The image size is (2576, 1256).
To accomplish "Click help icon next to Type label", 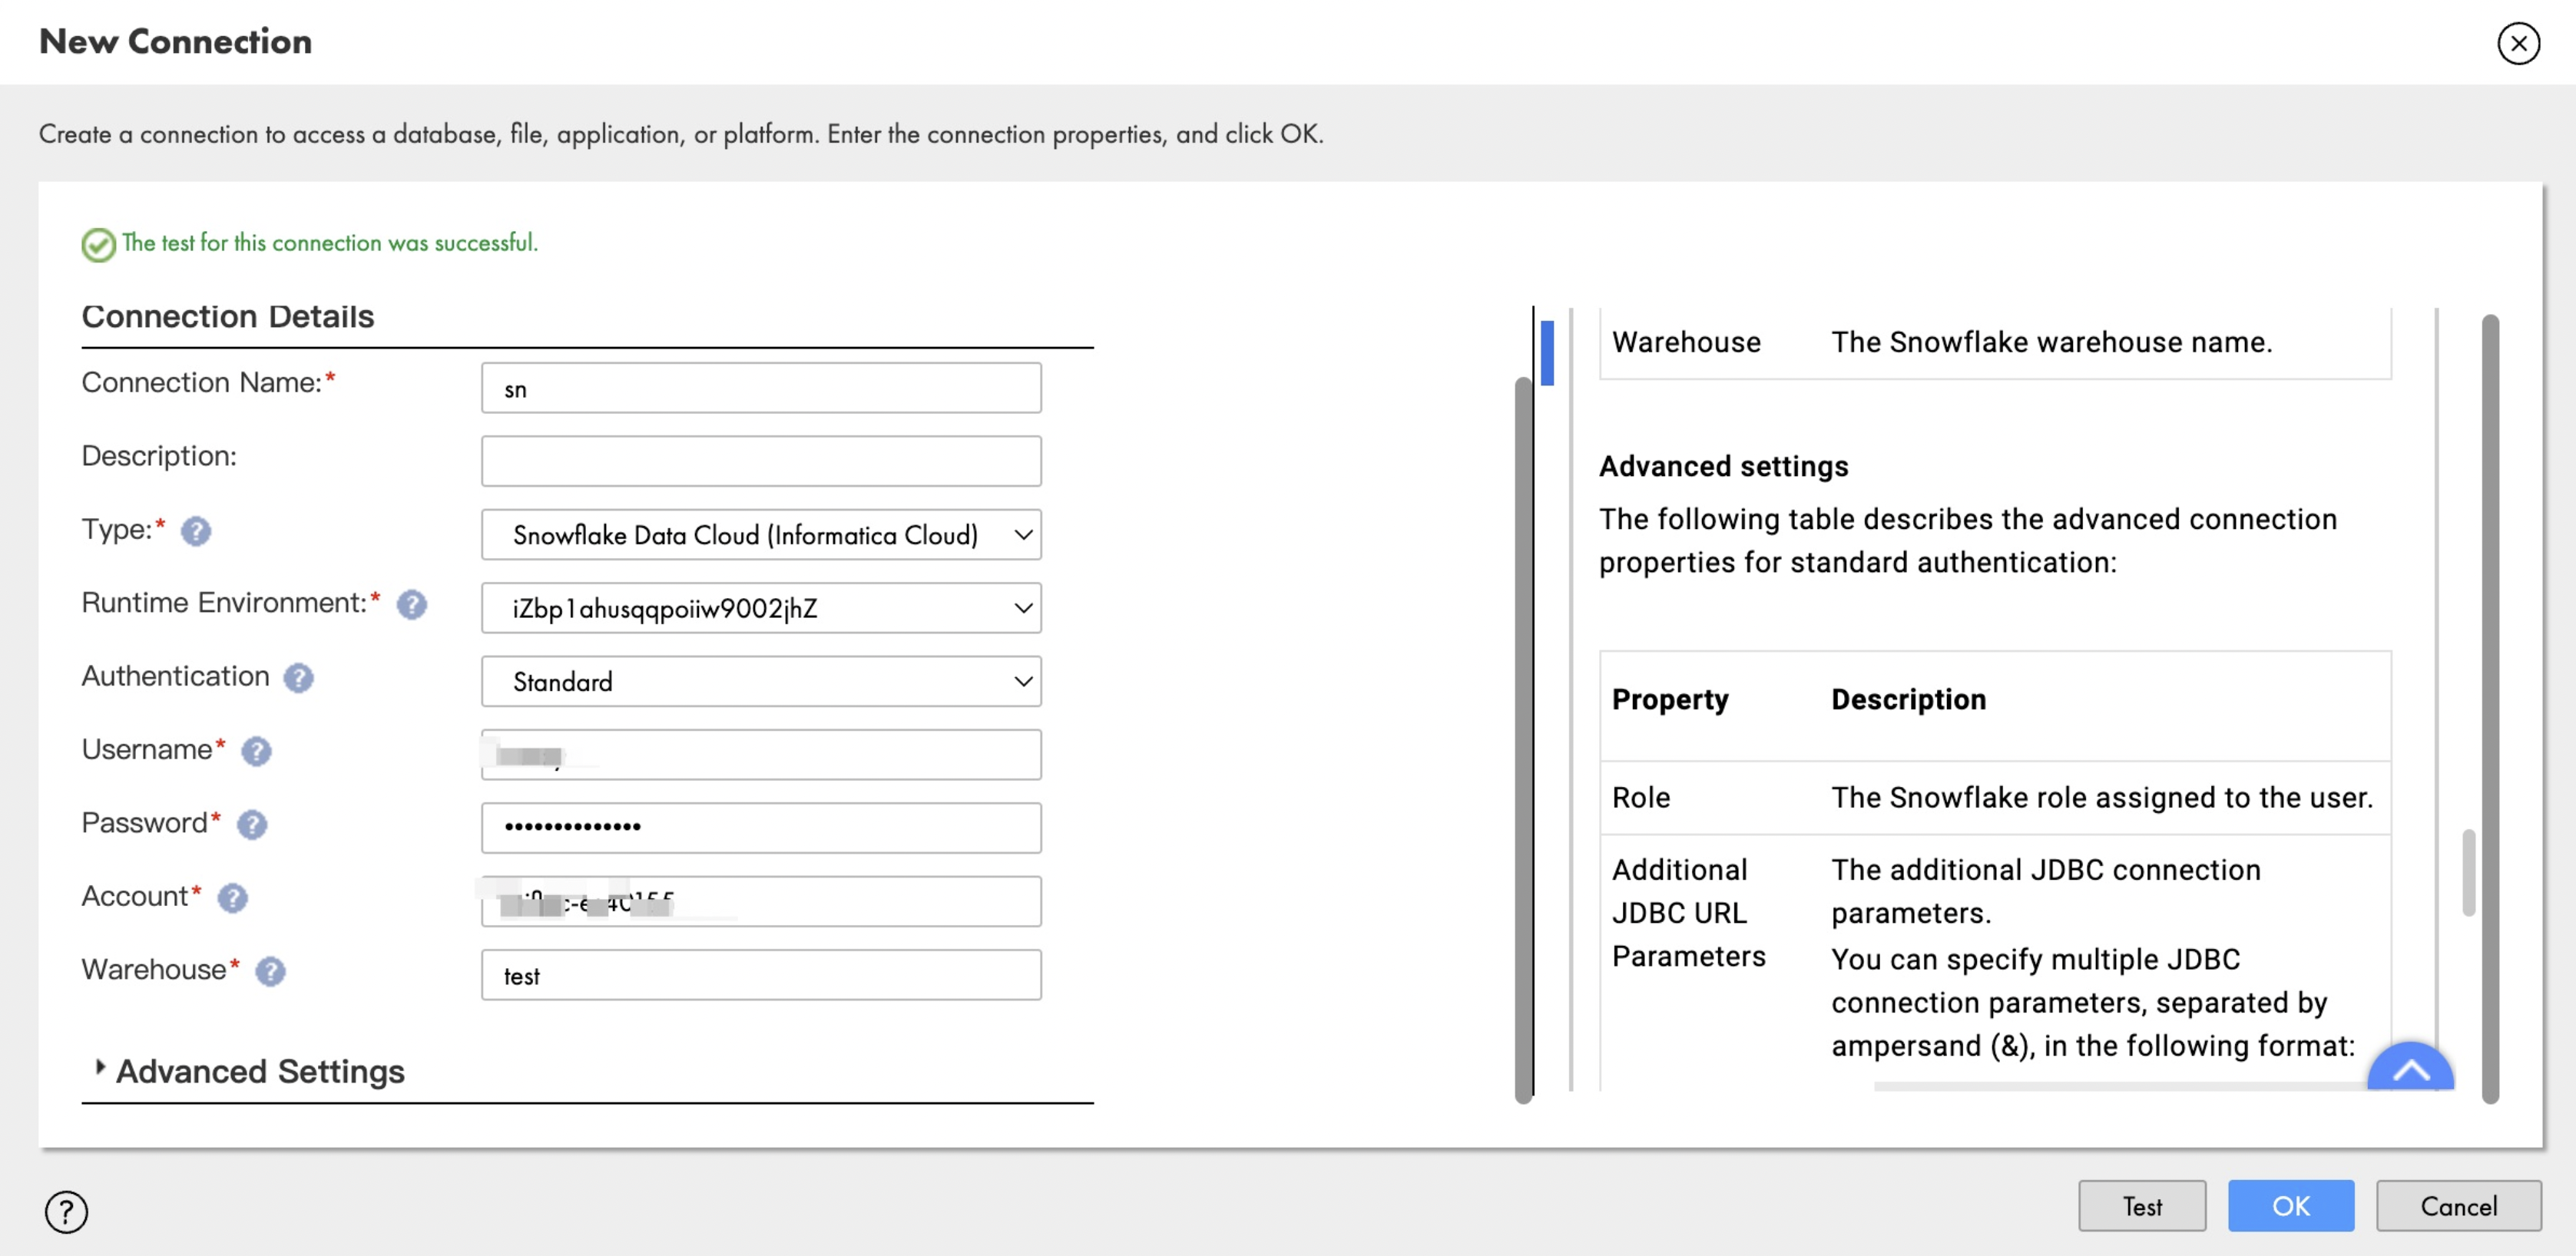I will tap(196, 531).
